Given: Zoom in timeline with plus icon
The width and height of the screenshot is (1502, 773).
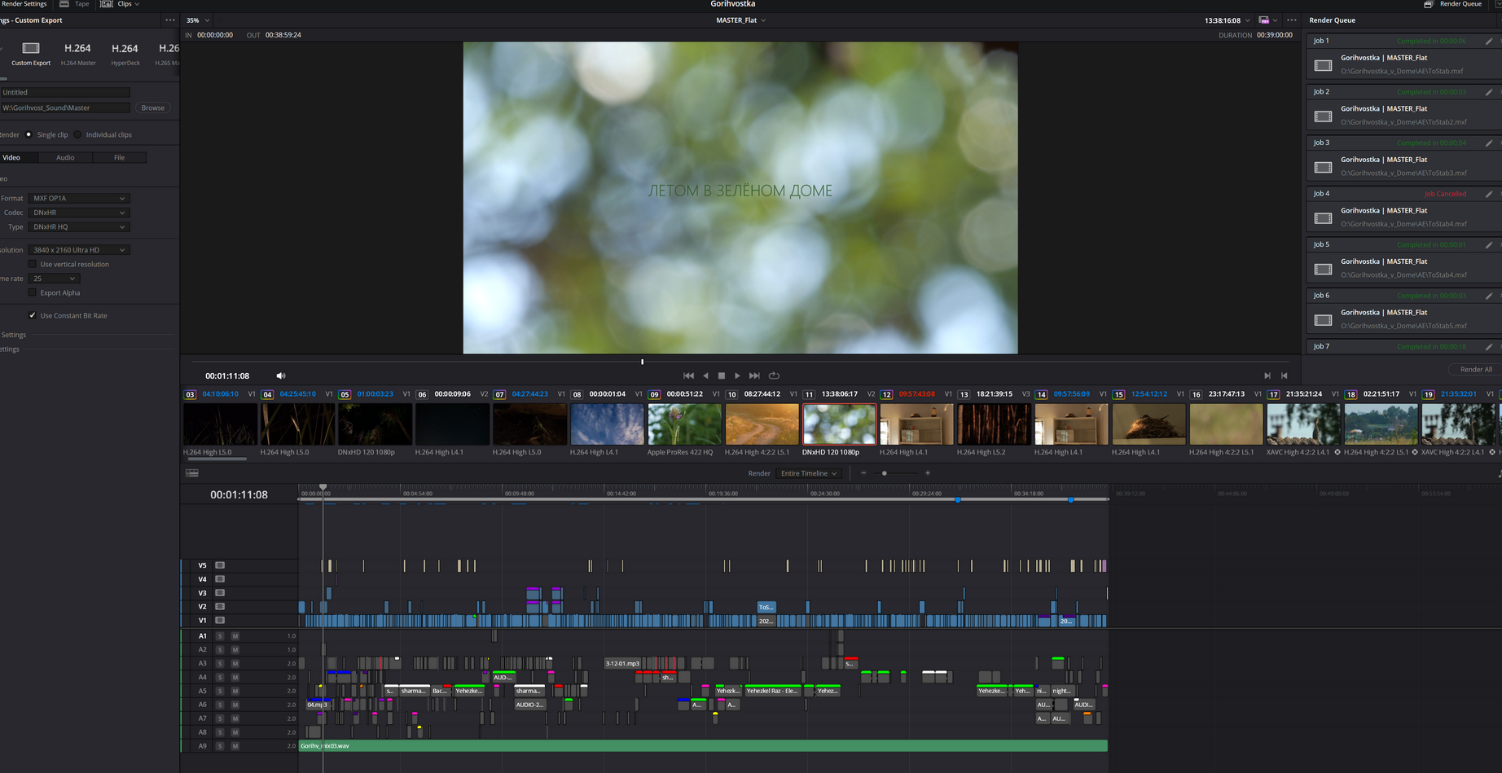Looking at the screenshot, I should pos(927,473).
